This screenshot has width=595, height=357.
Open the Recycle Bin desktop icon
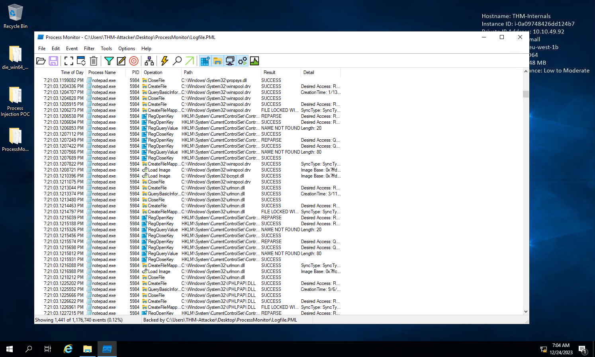pos(15,16)
